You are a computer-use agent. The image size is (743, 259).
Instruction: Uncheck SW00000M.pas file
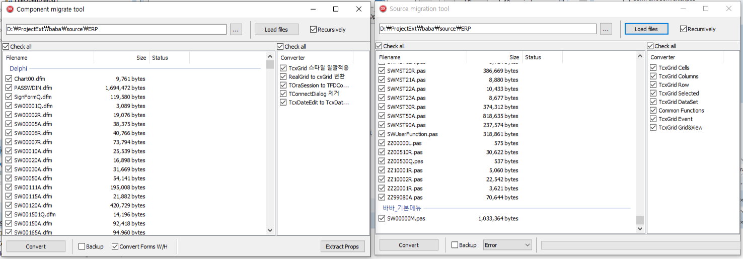click(x=382, y=219)
